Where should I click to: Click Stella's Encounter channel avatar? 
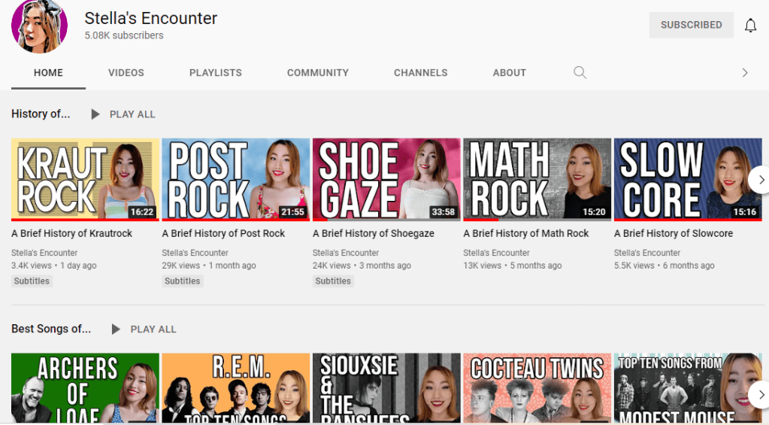39,26
